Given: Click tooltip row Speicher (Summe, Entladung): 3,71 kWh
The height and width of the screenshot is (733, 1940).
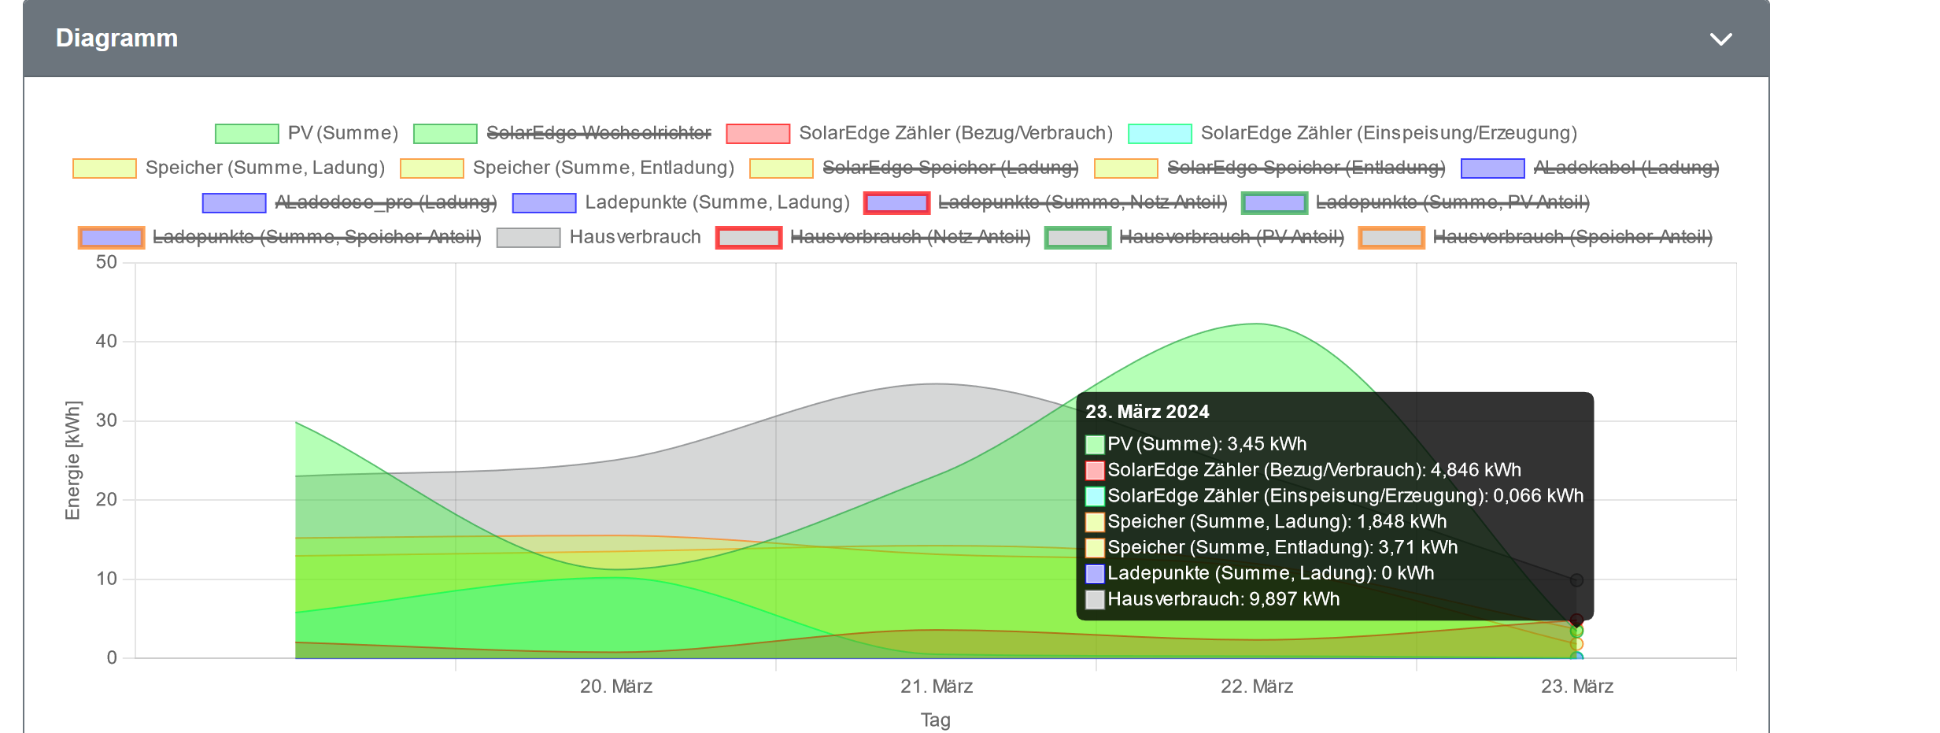Looking at the screenshot, I should tap(1272, 547).
